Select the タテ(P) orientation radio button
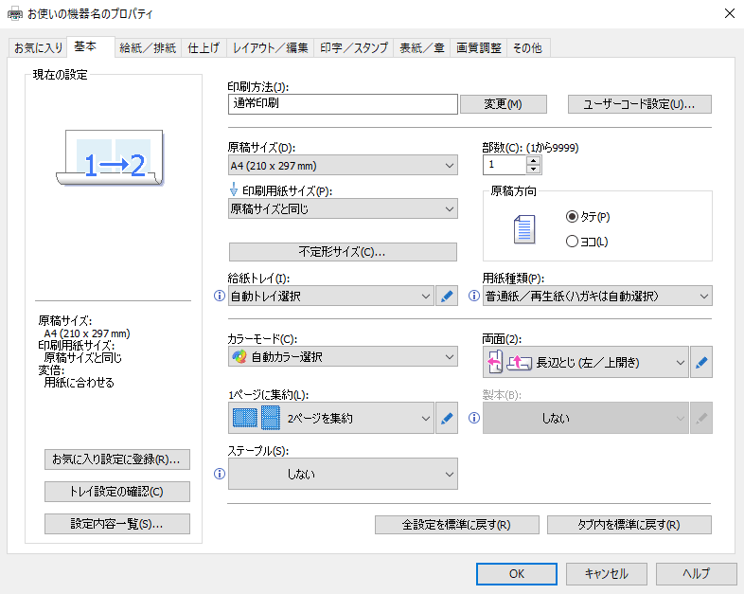This screenshot has width=744, height=594. coord(571,217)
